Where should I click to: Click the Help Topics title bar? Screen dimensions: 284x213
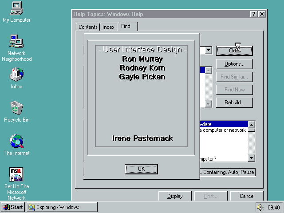161,14
